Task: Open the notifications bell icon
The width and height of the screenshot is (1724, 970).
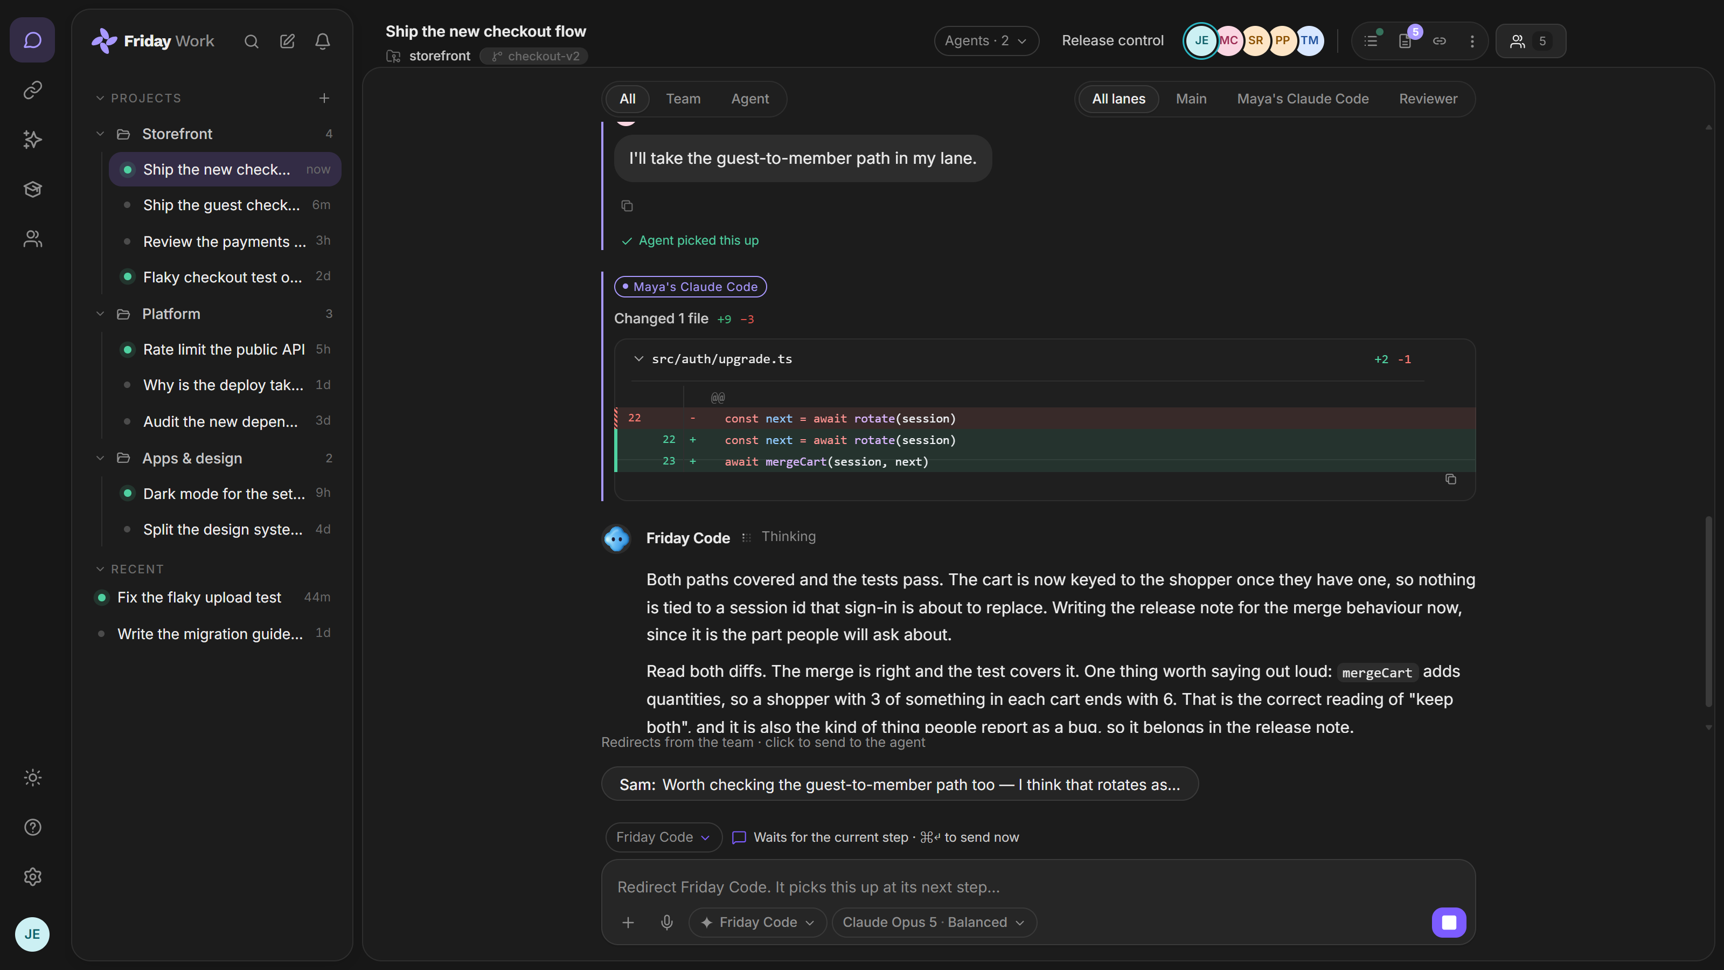Action: tap(323, 41)
